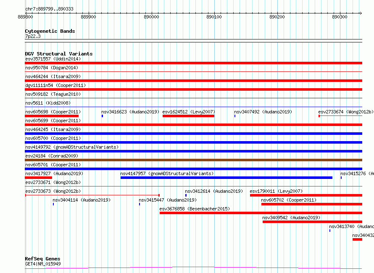This screenshot has height=273, width=374.
Task: Click the ruler's right arrow end
Action: click(361, 13)
